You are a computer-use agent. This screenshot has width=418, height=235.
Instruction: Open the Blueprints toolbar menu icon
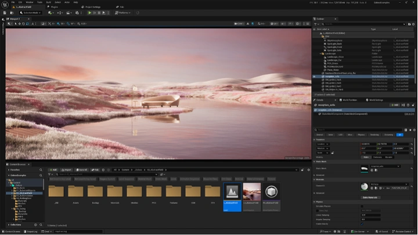59,13
